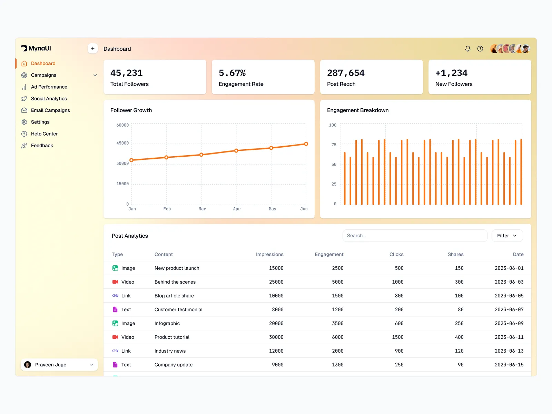Open the Campaigns menu item
The height and width of the screenshot is (414, 552).
point(44,75)
